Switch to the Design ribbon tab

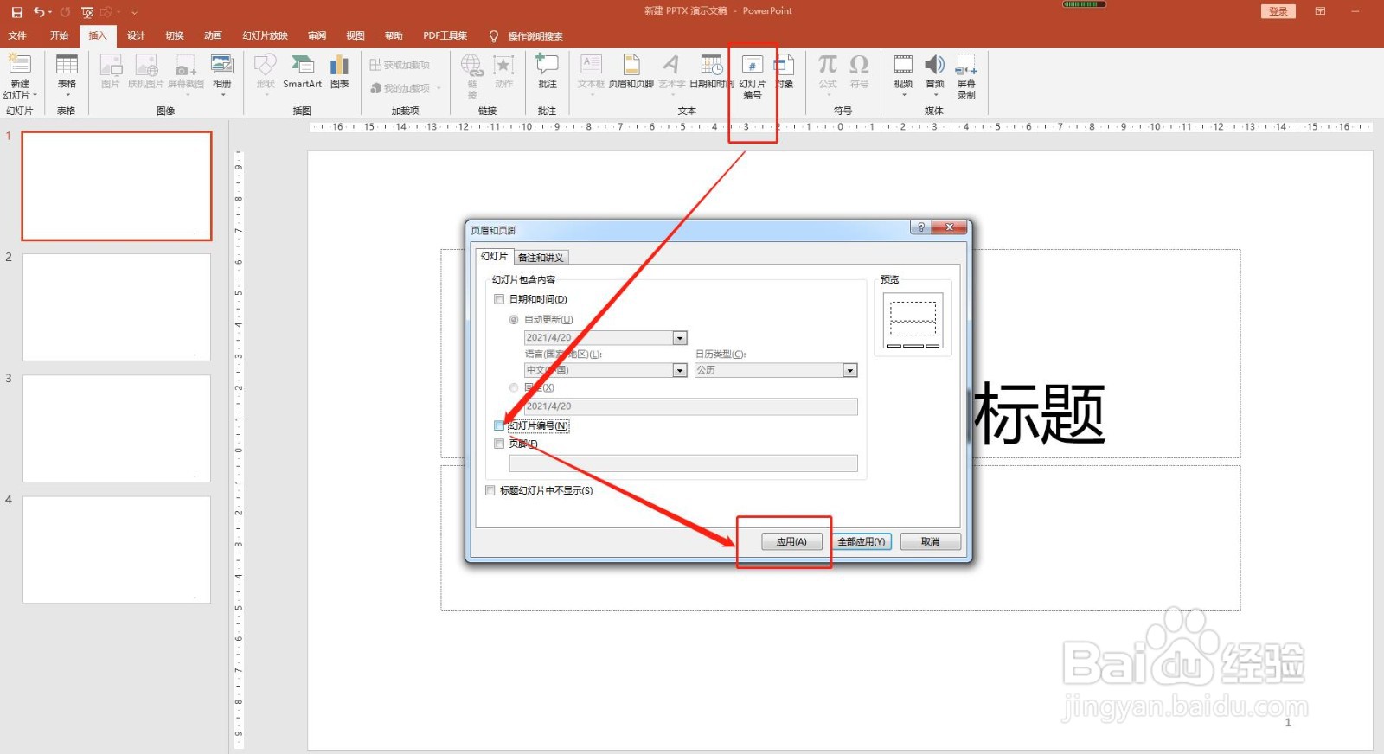coord(136,35)
